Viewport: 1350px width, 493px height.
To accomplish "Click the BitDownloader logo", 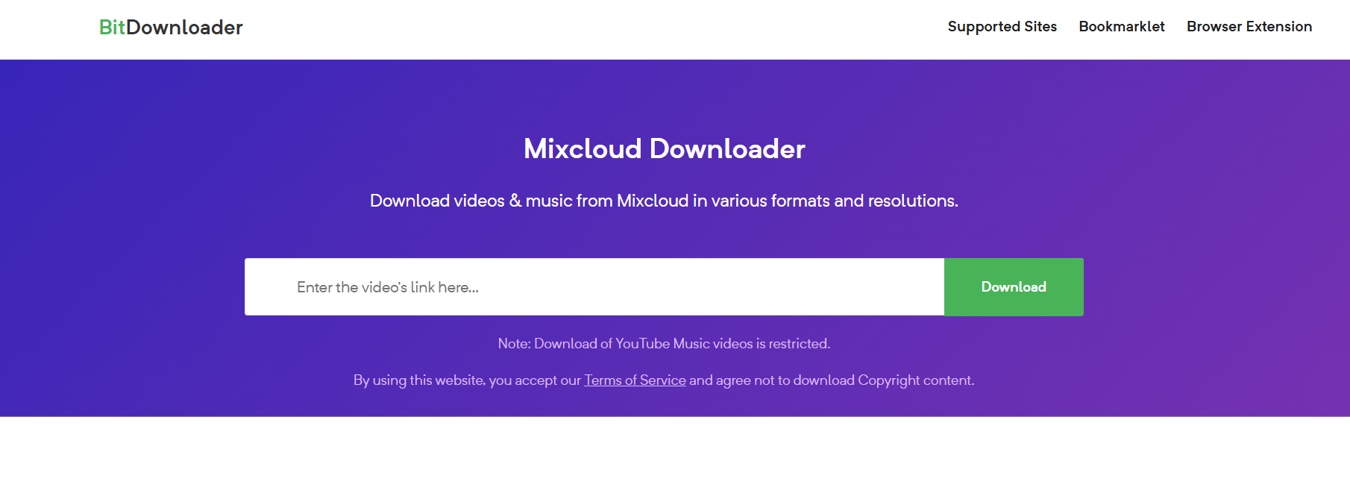I will pyautogui.click(x=171, y=28).
